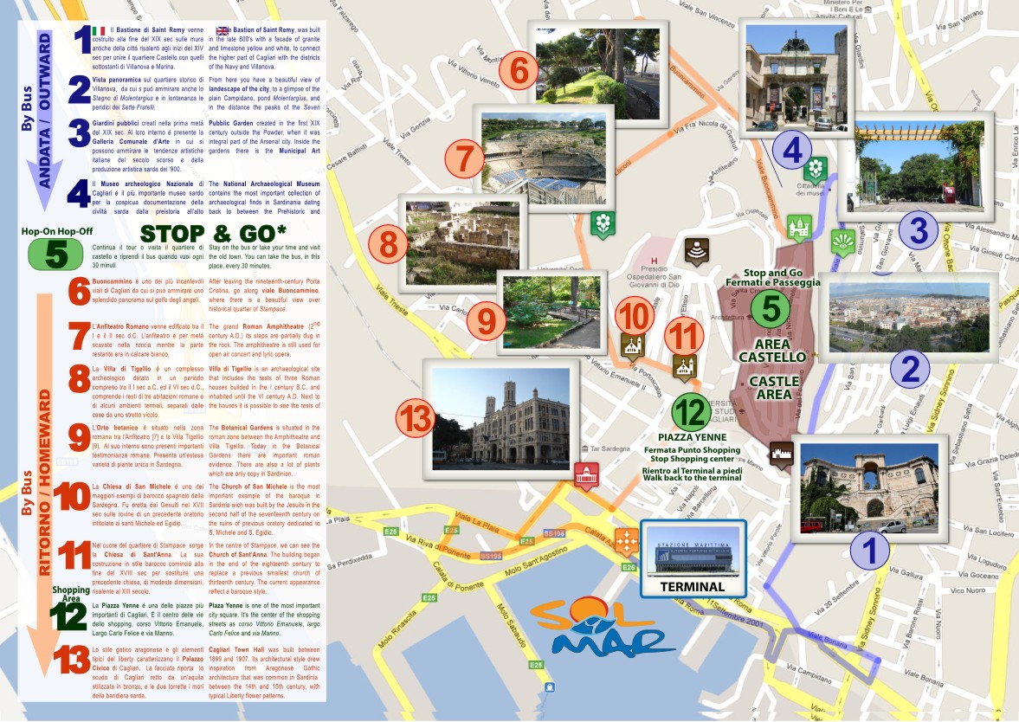Click the Via Riva di Ponente label

438,546
